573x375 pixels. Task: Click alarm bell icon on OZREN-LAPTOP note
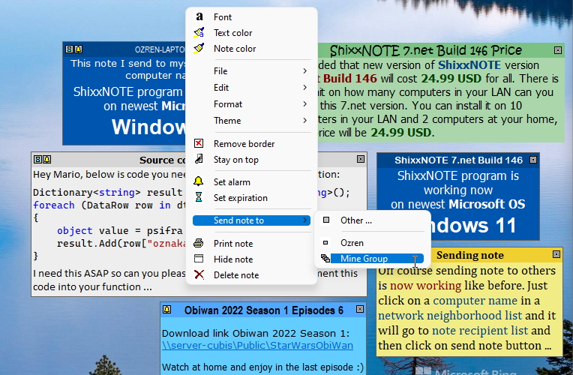78,49
